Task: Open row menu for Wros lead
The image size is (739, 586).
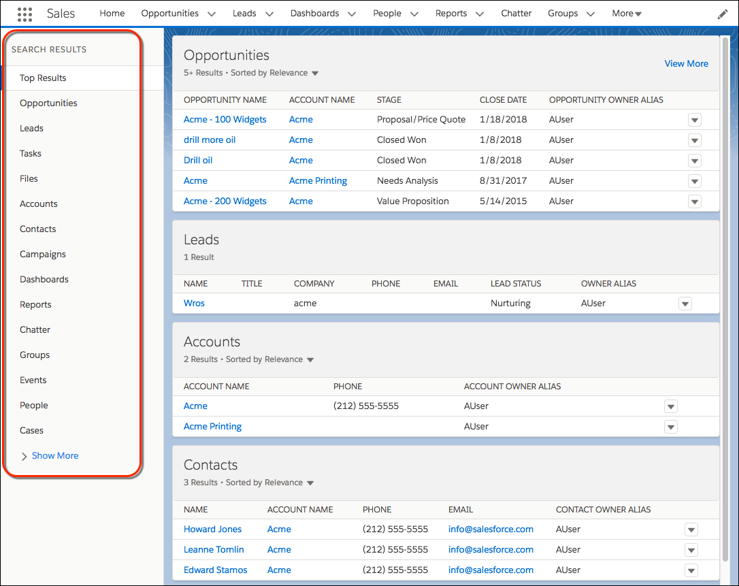Action: pyautogui.click(x=685, y=304)
